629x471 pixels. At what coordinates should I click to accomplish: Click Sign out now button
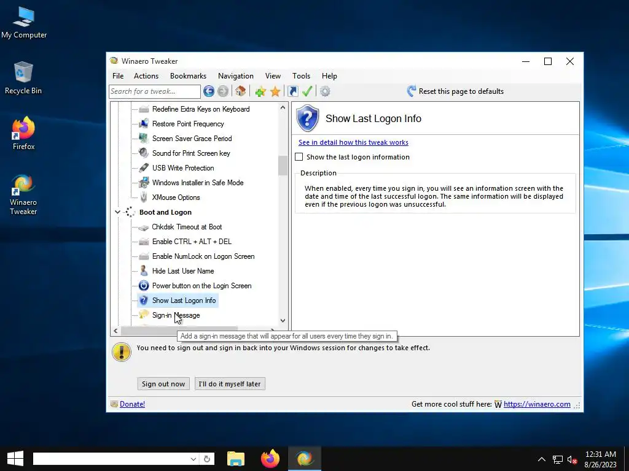[163, 384]
